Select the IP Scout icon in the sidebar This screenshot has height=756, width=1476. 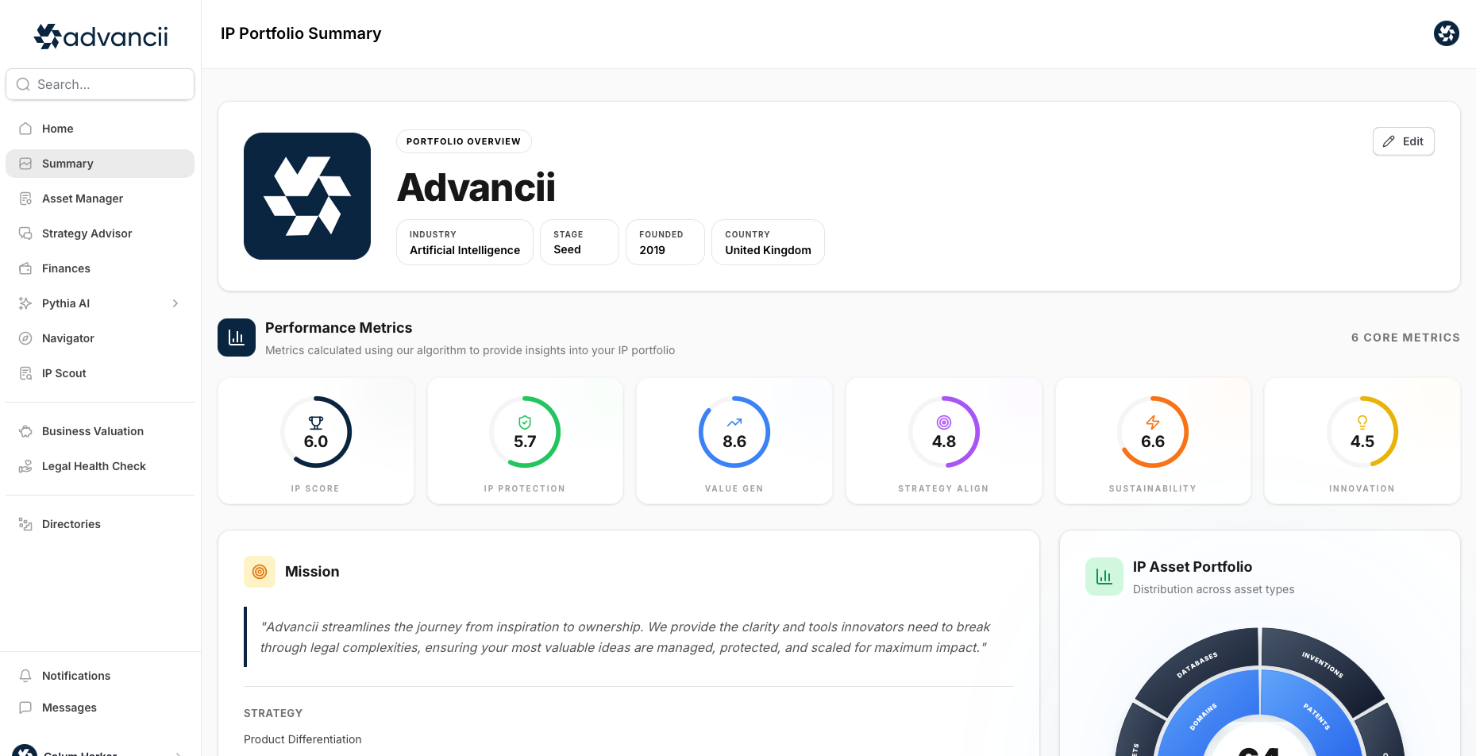click(x=25, y=372)
